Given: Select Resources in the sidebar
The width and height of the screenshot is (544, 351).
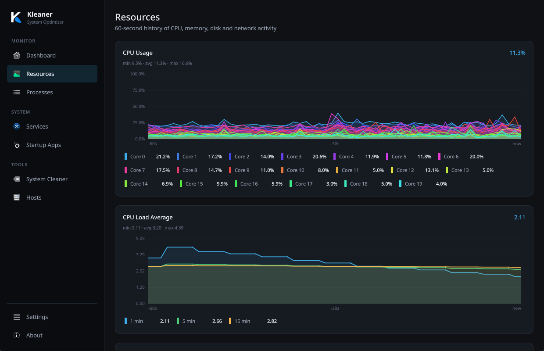Looking at the screenshot, I should [52, 74].
